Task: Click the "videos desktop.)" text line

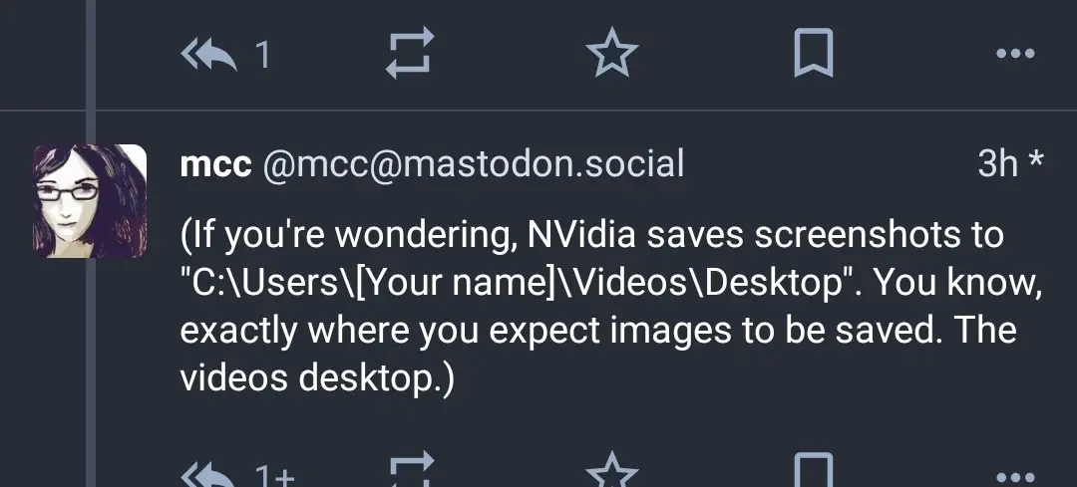Action: [317, 378]
